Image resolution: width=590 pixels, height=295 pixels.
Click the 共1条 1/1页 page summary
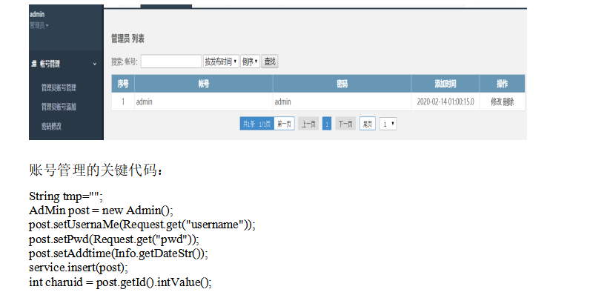click(257, 124)
